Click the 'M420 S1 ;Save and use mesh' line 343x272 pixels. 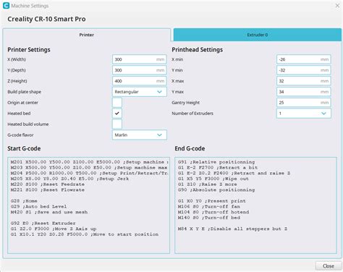click(49, 212)
